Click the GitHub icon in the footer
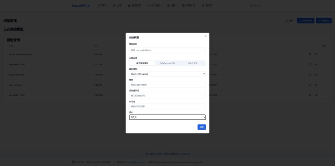The height and width of the screenshot is (166, 335). (x=74, y=162)
